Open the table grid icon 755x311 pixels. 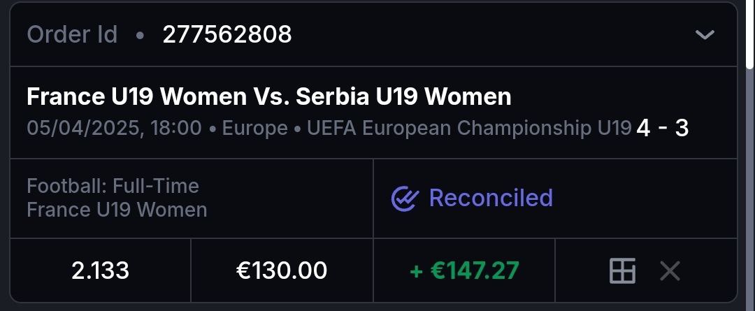click(x=622, y=270)
